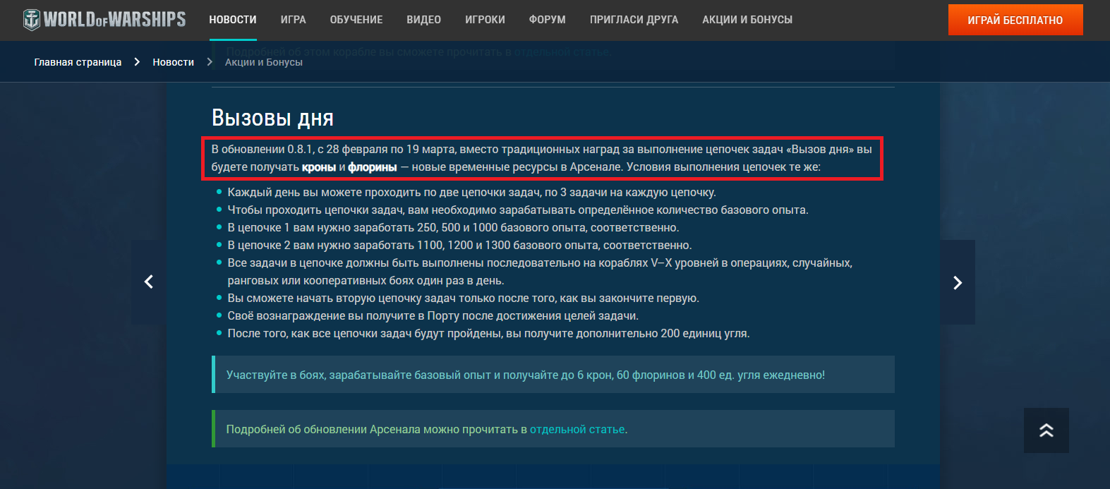The width and height of the screenshot is (1110, 489).
Task: Click the scroll-to-top double chevron button
Action: pos(1046,430)
